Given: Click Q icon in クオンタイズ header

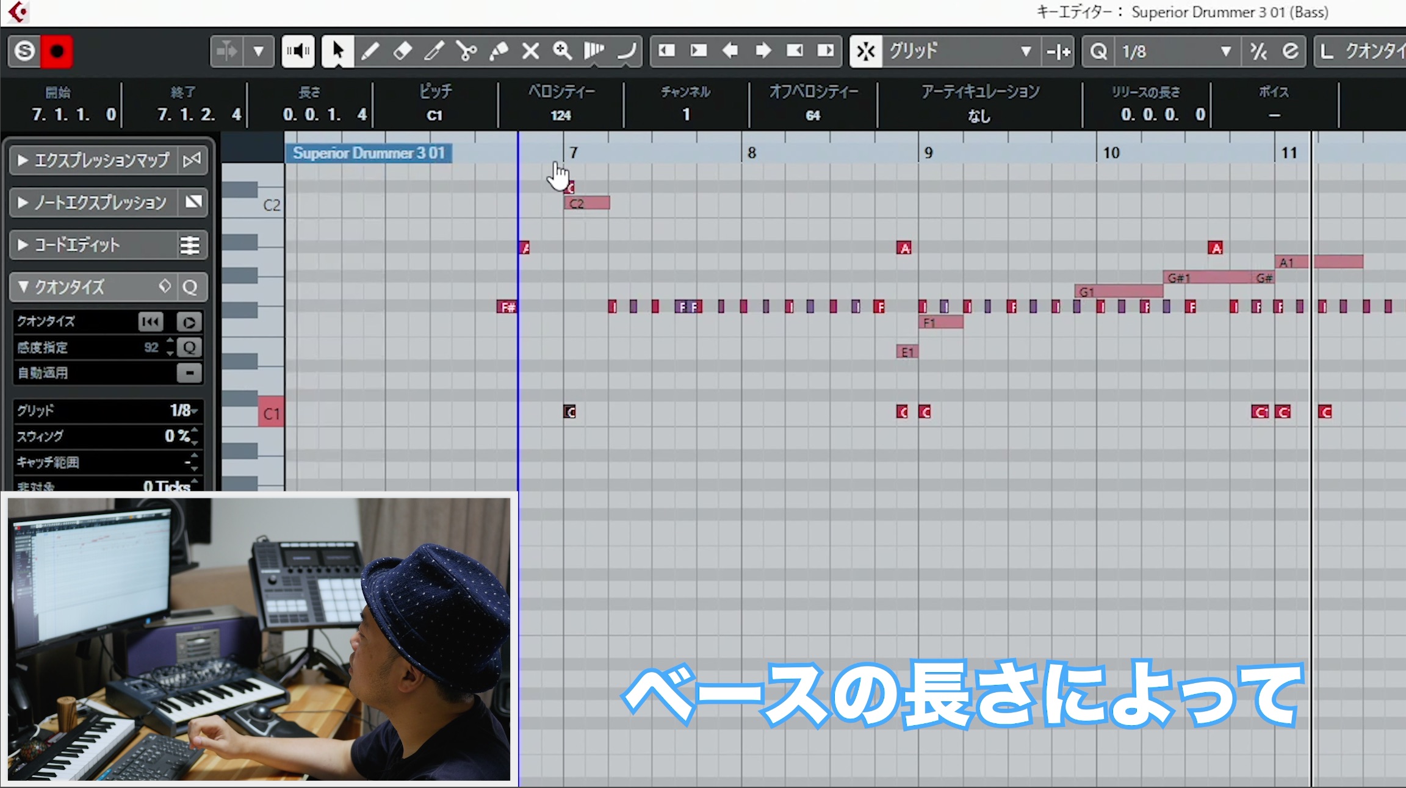Looking at the screenshot, I should click(190, 287).
